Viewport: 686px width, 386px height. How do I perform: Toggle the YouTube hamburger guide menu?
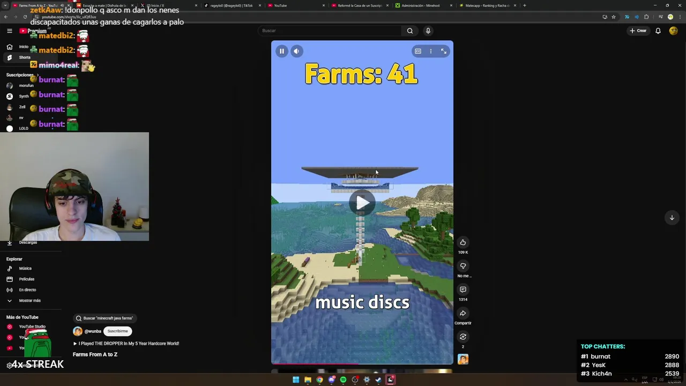tap(9, 31)
